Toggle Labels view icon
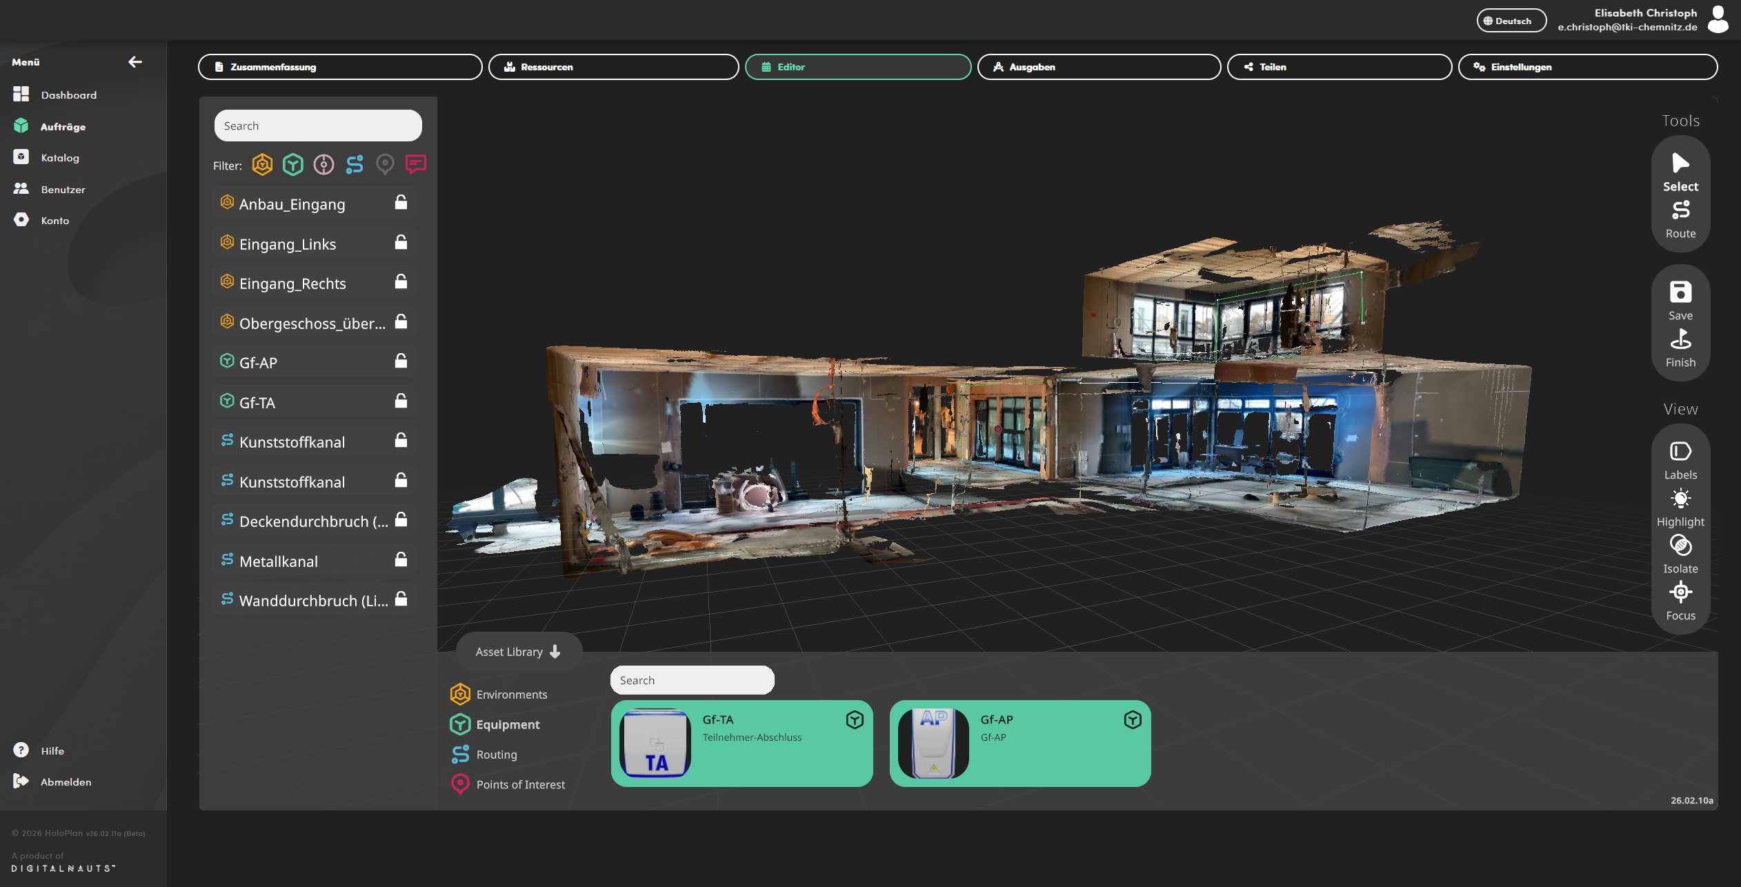This screenshot has width=1741, height=887. [x=1680, y=452]
